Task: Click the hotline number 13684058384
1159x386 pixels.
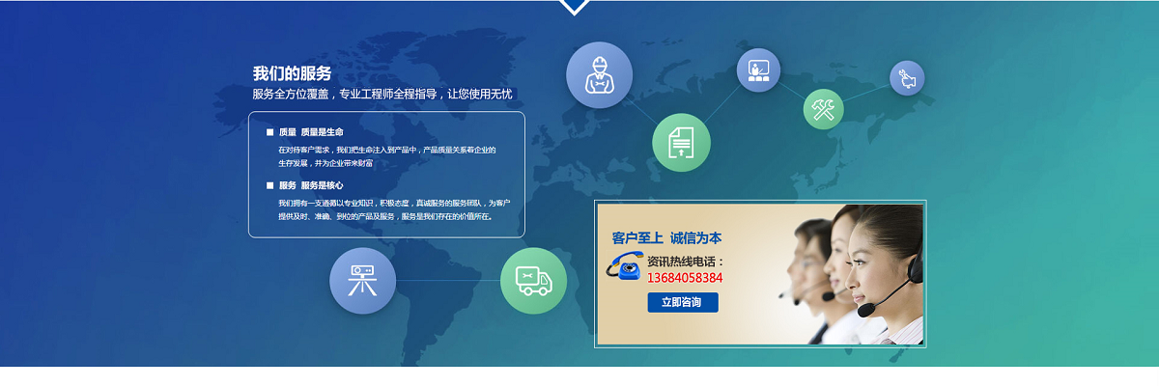Action: (x=685, y=278)
